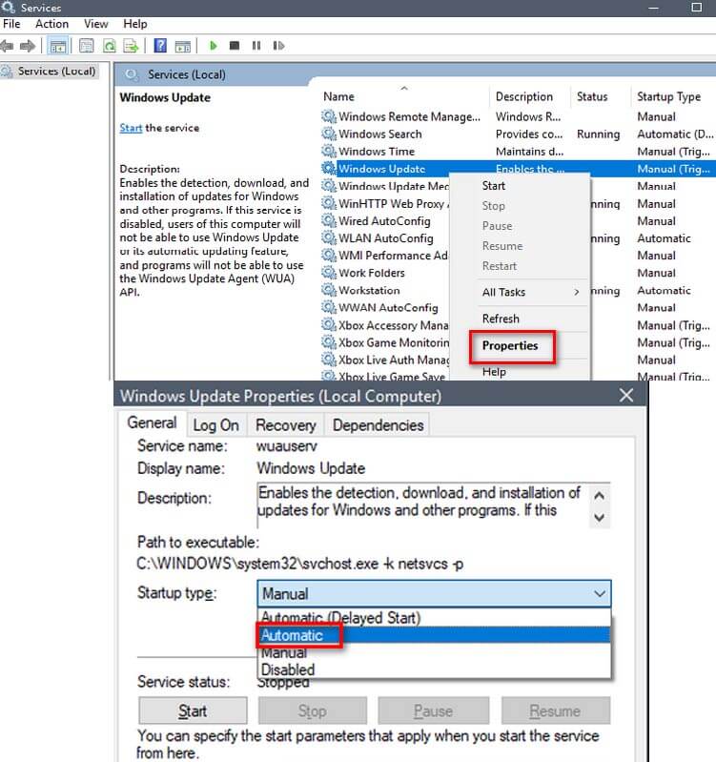The width and height of the screenshot is (716, 762).
Task: Switch to the Dependencies tab
Action: (x=378, y=425)
